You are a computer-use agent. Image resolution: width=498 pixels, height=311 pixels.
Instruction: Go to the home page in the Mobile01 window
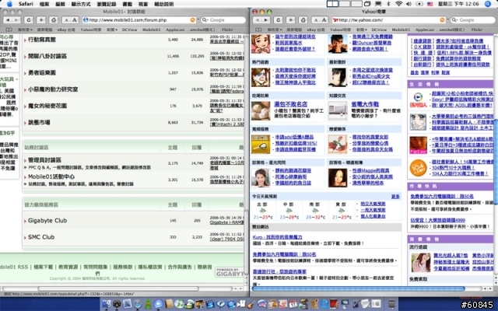(54, 20)
